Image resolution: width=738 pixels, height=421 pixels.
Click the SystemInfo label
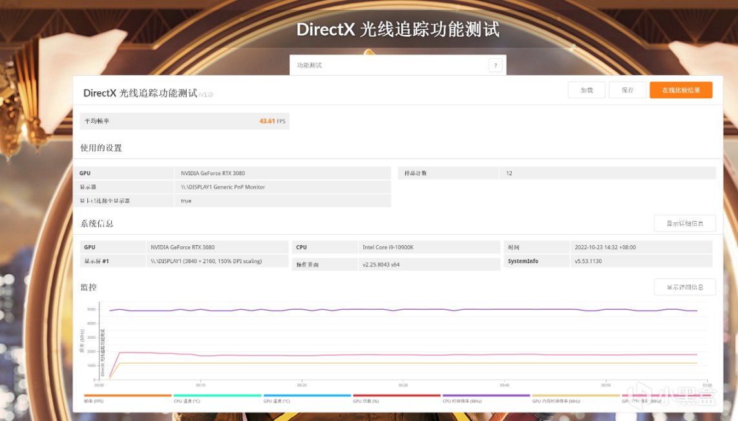(x=523, y=261)
